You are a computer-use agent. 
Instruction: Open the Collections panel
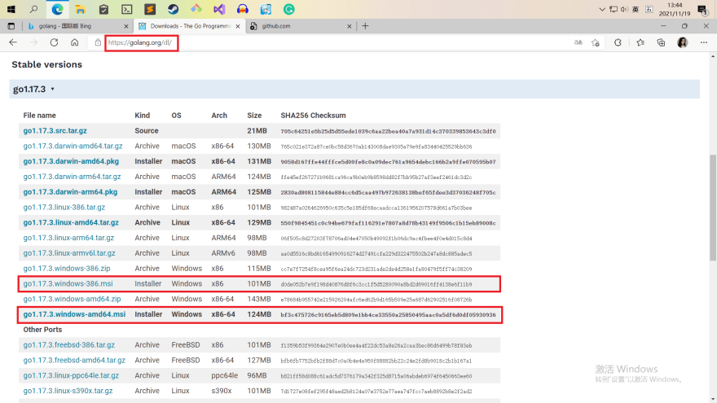[661, 42]
